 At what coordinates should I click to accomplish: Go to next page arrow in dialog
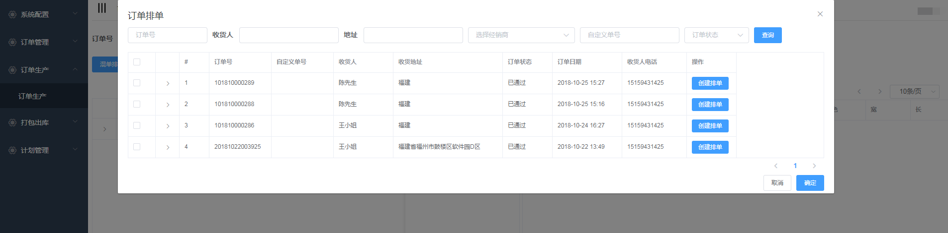tap(814, 166)
